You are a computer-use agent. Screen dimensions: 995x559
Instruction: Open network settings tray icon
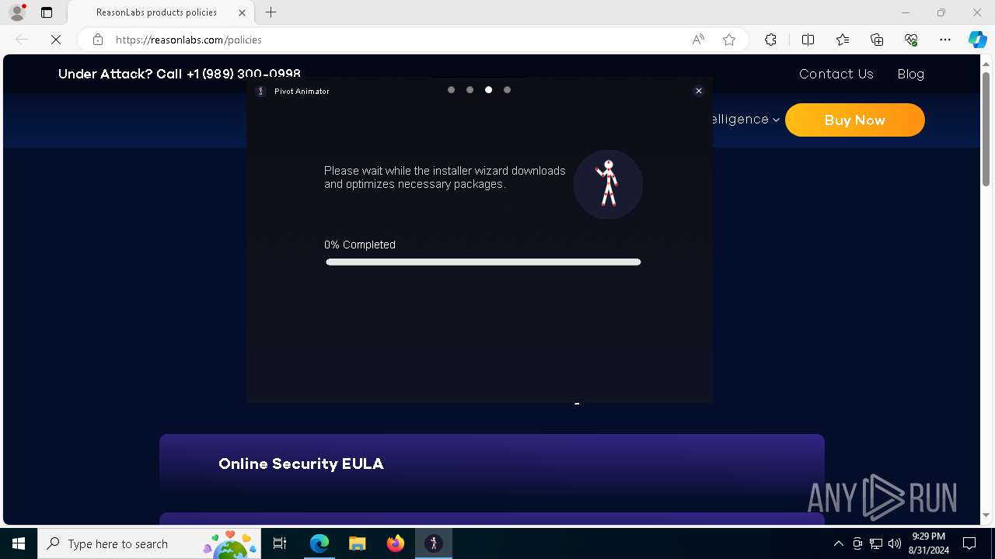875,543
